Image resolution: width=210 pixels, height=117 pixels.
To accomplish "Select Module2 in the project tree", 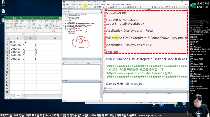I will click(72, 33).
